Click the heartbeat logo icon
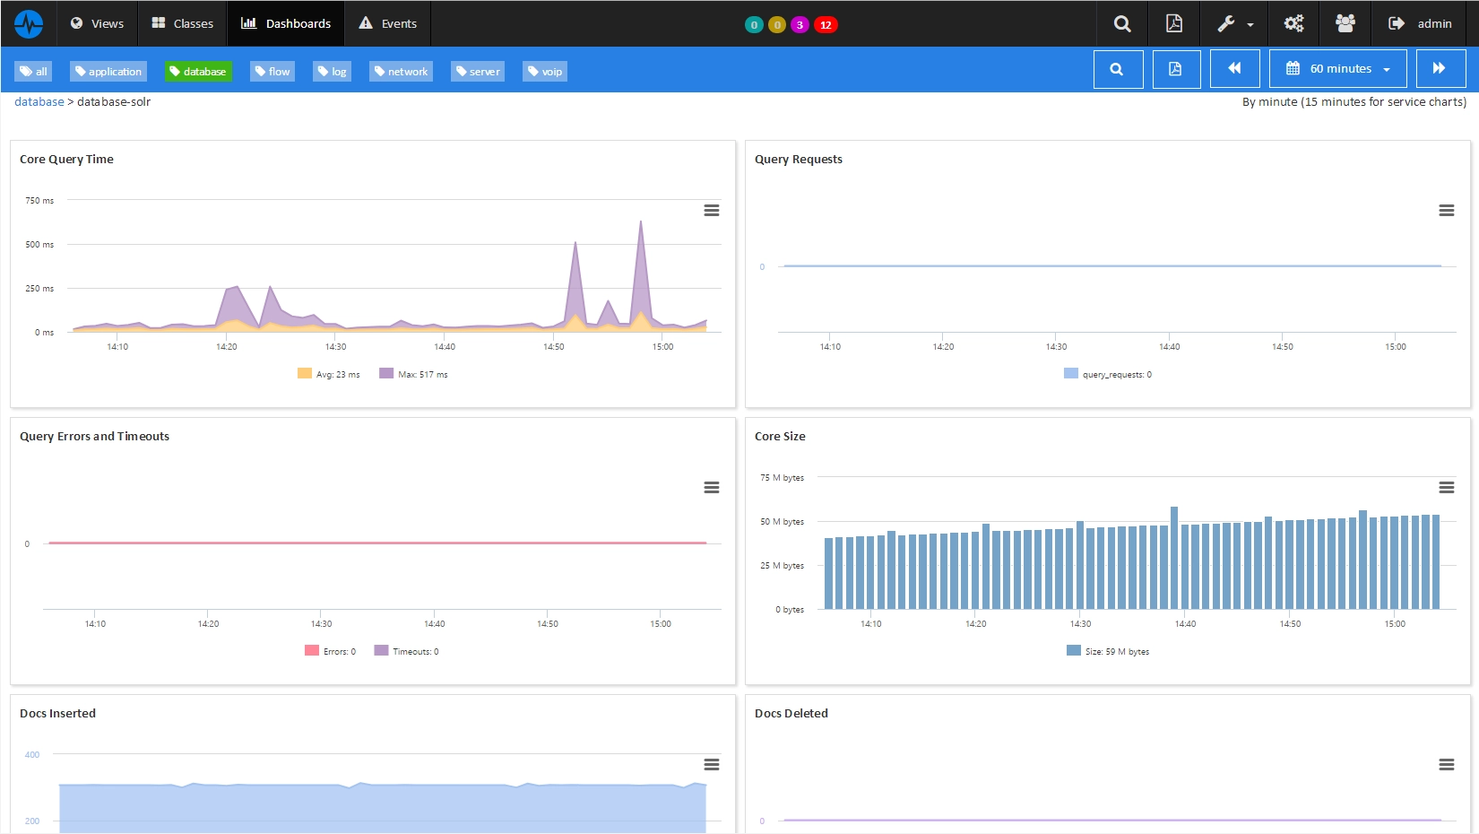This screenshot has height=834, width=1479. (x=29, y=23)
